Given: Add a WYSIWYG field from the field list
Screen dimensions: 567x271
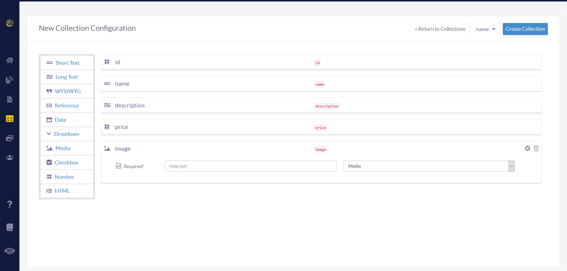Looking at the screenshot, I should (x=67, y=91).
